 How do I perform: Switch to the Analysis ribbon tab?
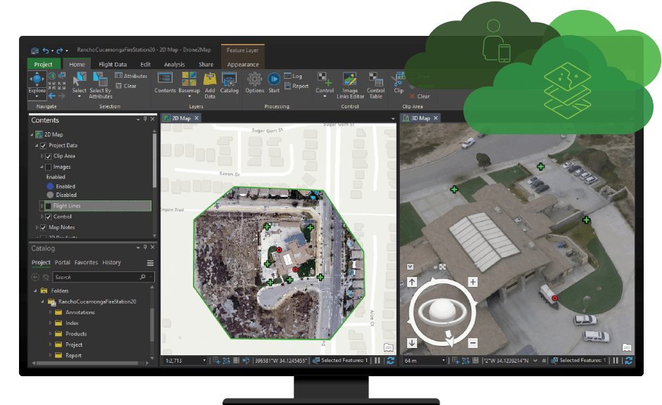click(175, 64)
